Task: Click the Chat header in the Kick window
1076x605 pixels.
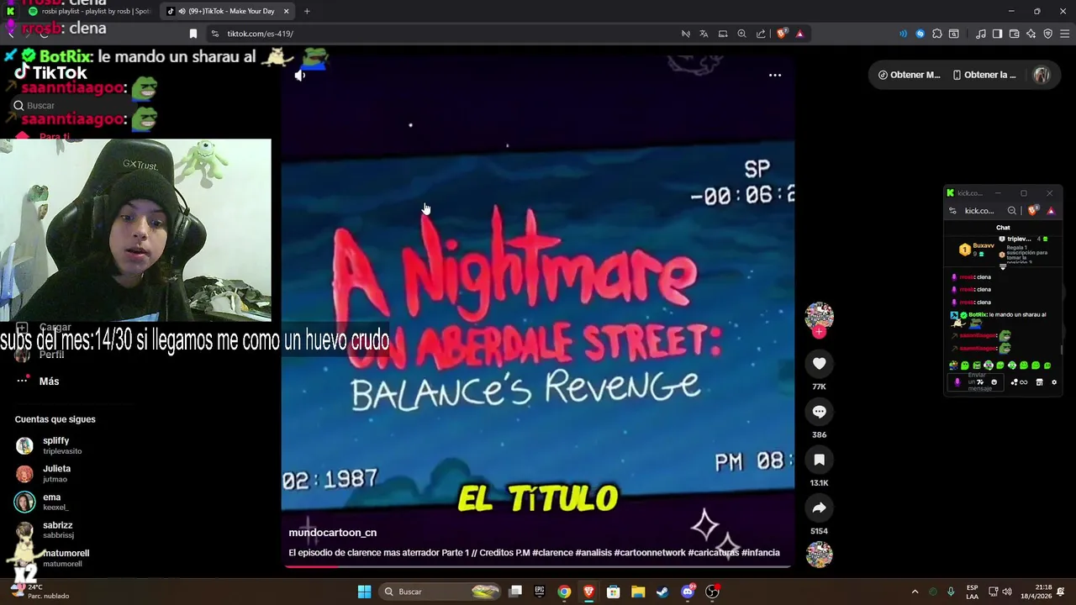Action: click(1003, 228)
